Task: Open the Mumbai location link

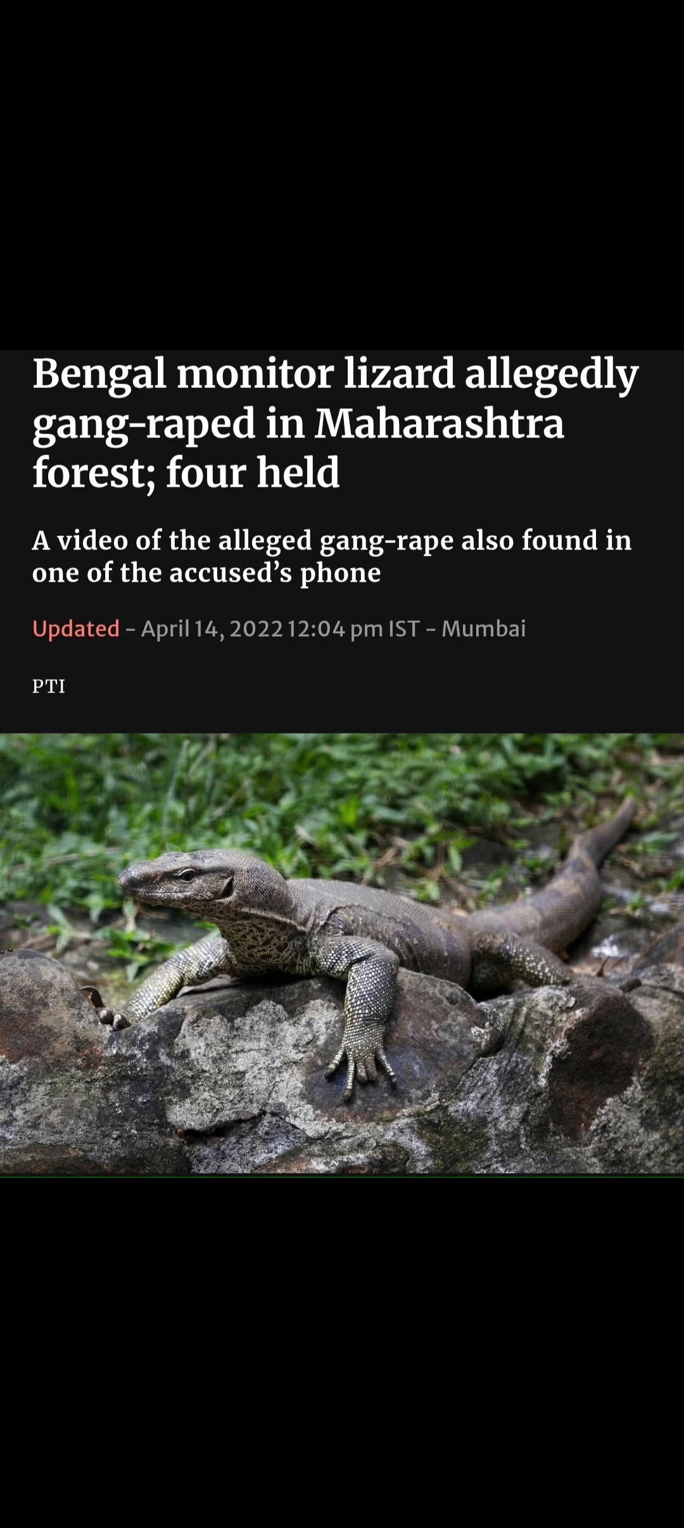Action: click(484, 629)
